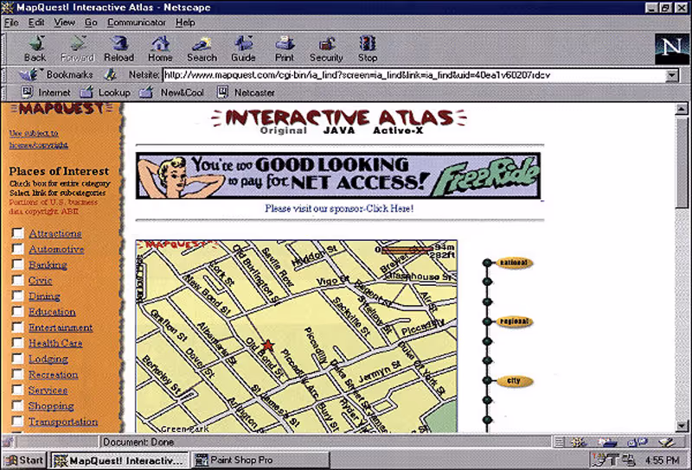Viewport: 692px width, 470px height.
Task: Click the system tray icon beside the clock
Action: coord(628,460)
